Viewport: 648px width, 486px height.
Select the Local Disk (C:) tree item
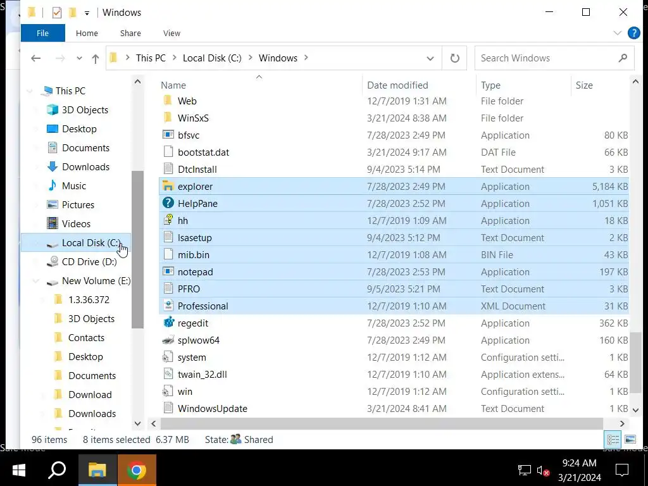76,242
